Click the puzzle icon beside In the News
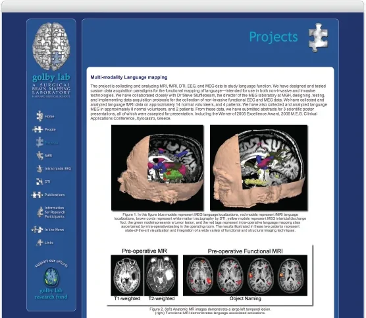Image resolution: width=366 pixels, height=318 pixels. pyautogui.click(x=38, y=230)
